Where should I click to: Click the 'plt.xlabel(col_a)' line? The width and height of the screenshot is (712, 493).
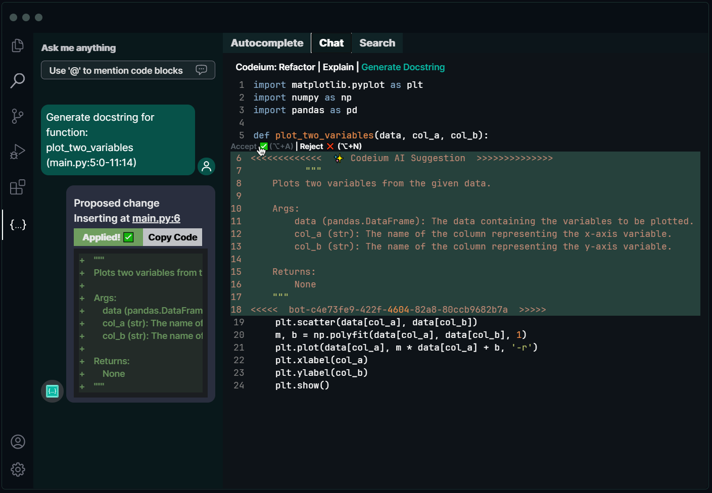(x=321, y=360)
